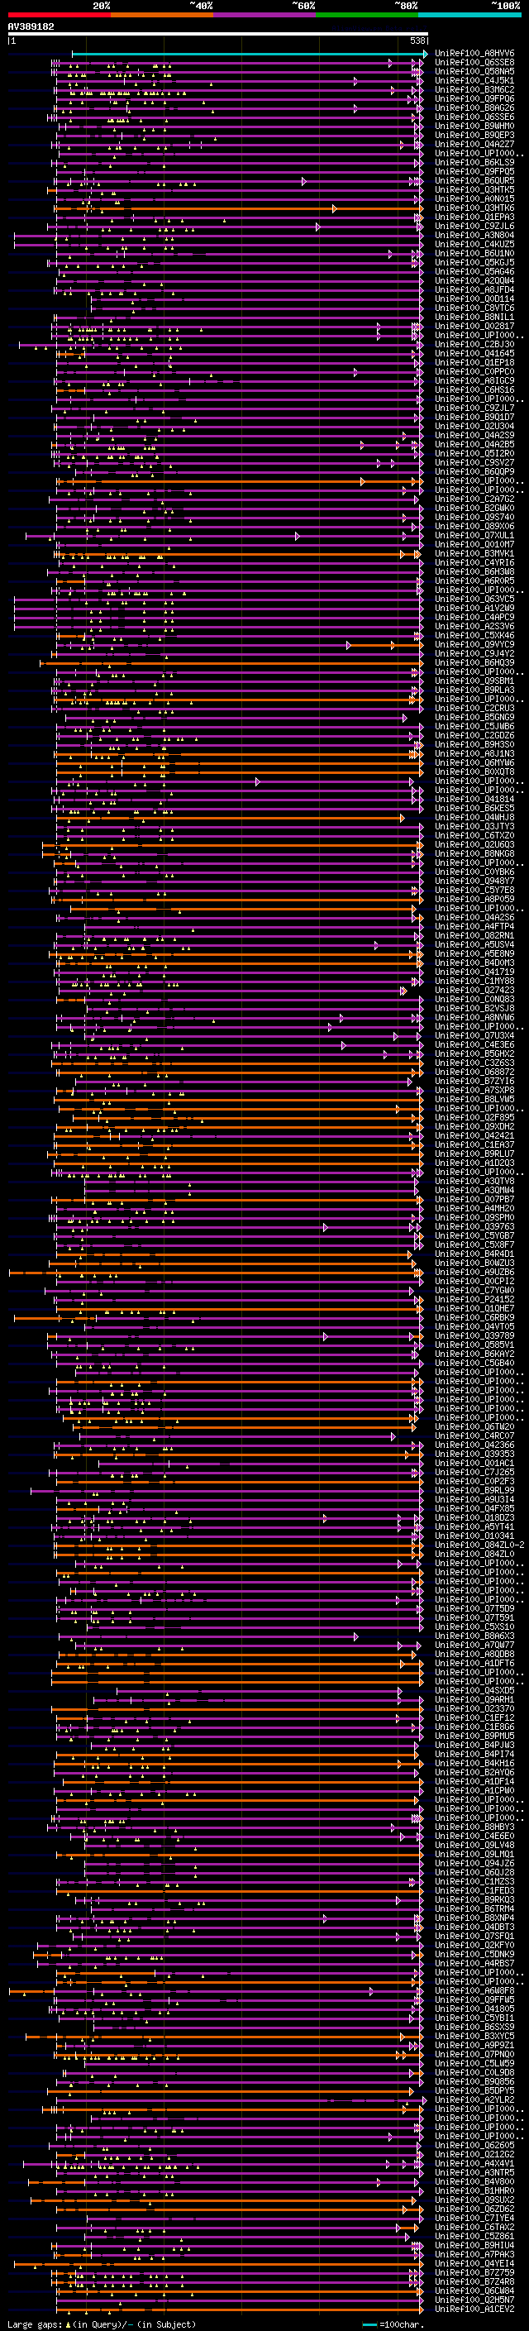Click hit label UniRef100_B6QUR5

point(474,181)
